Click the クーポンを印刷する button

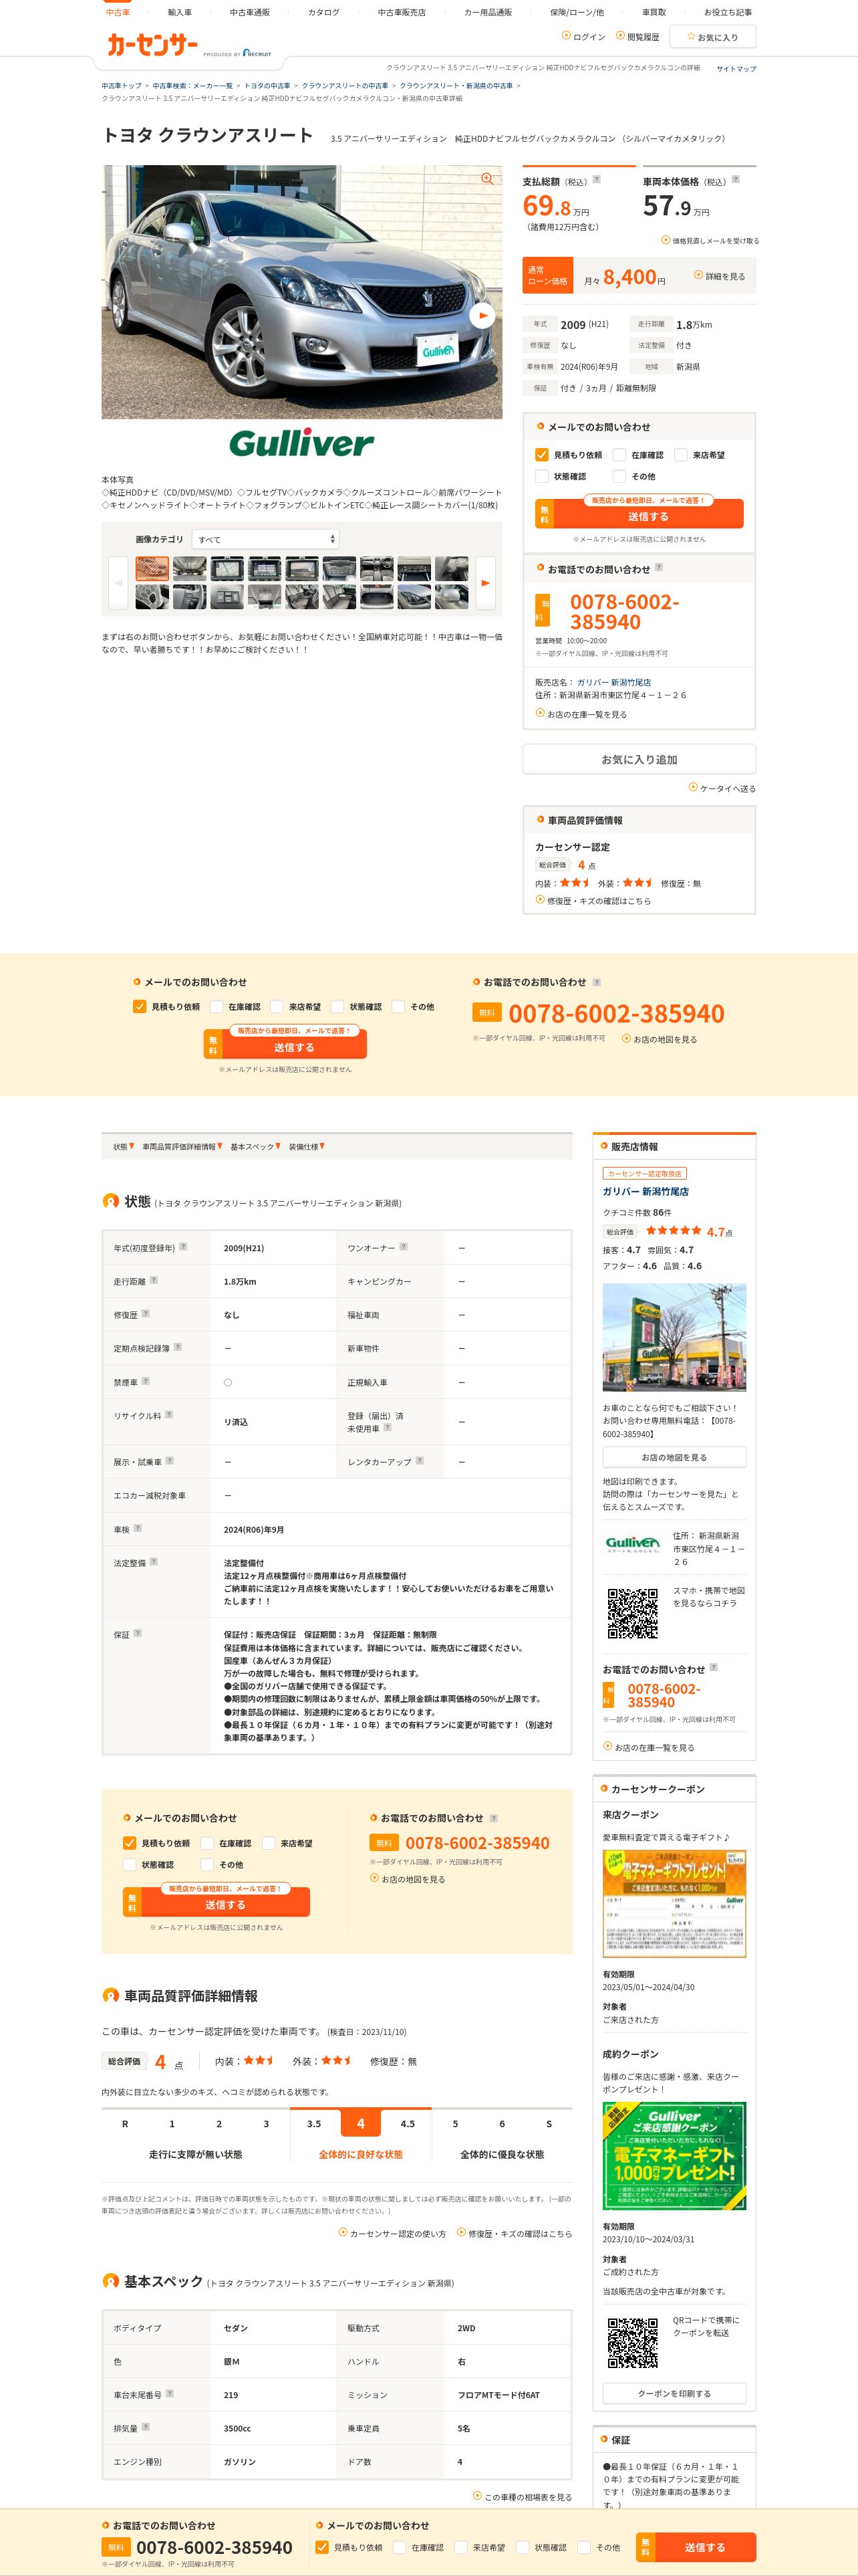pyautogui.click(x=674, y=2393)
